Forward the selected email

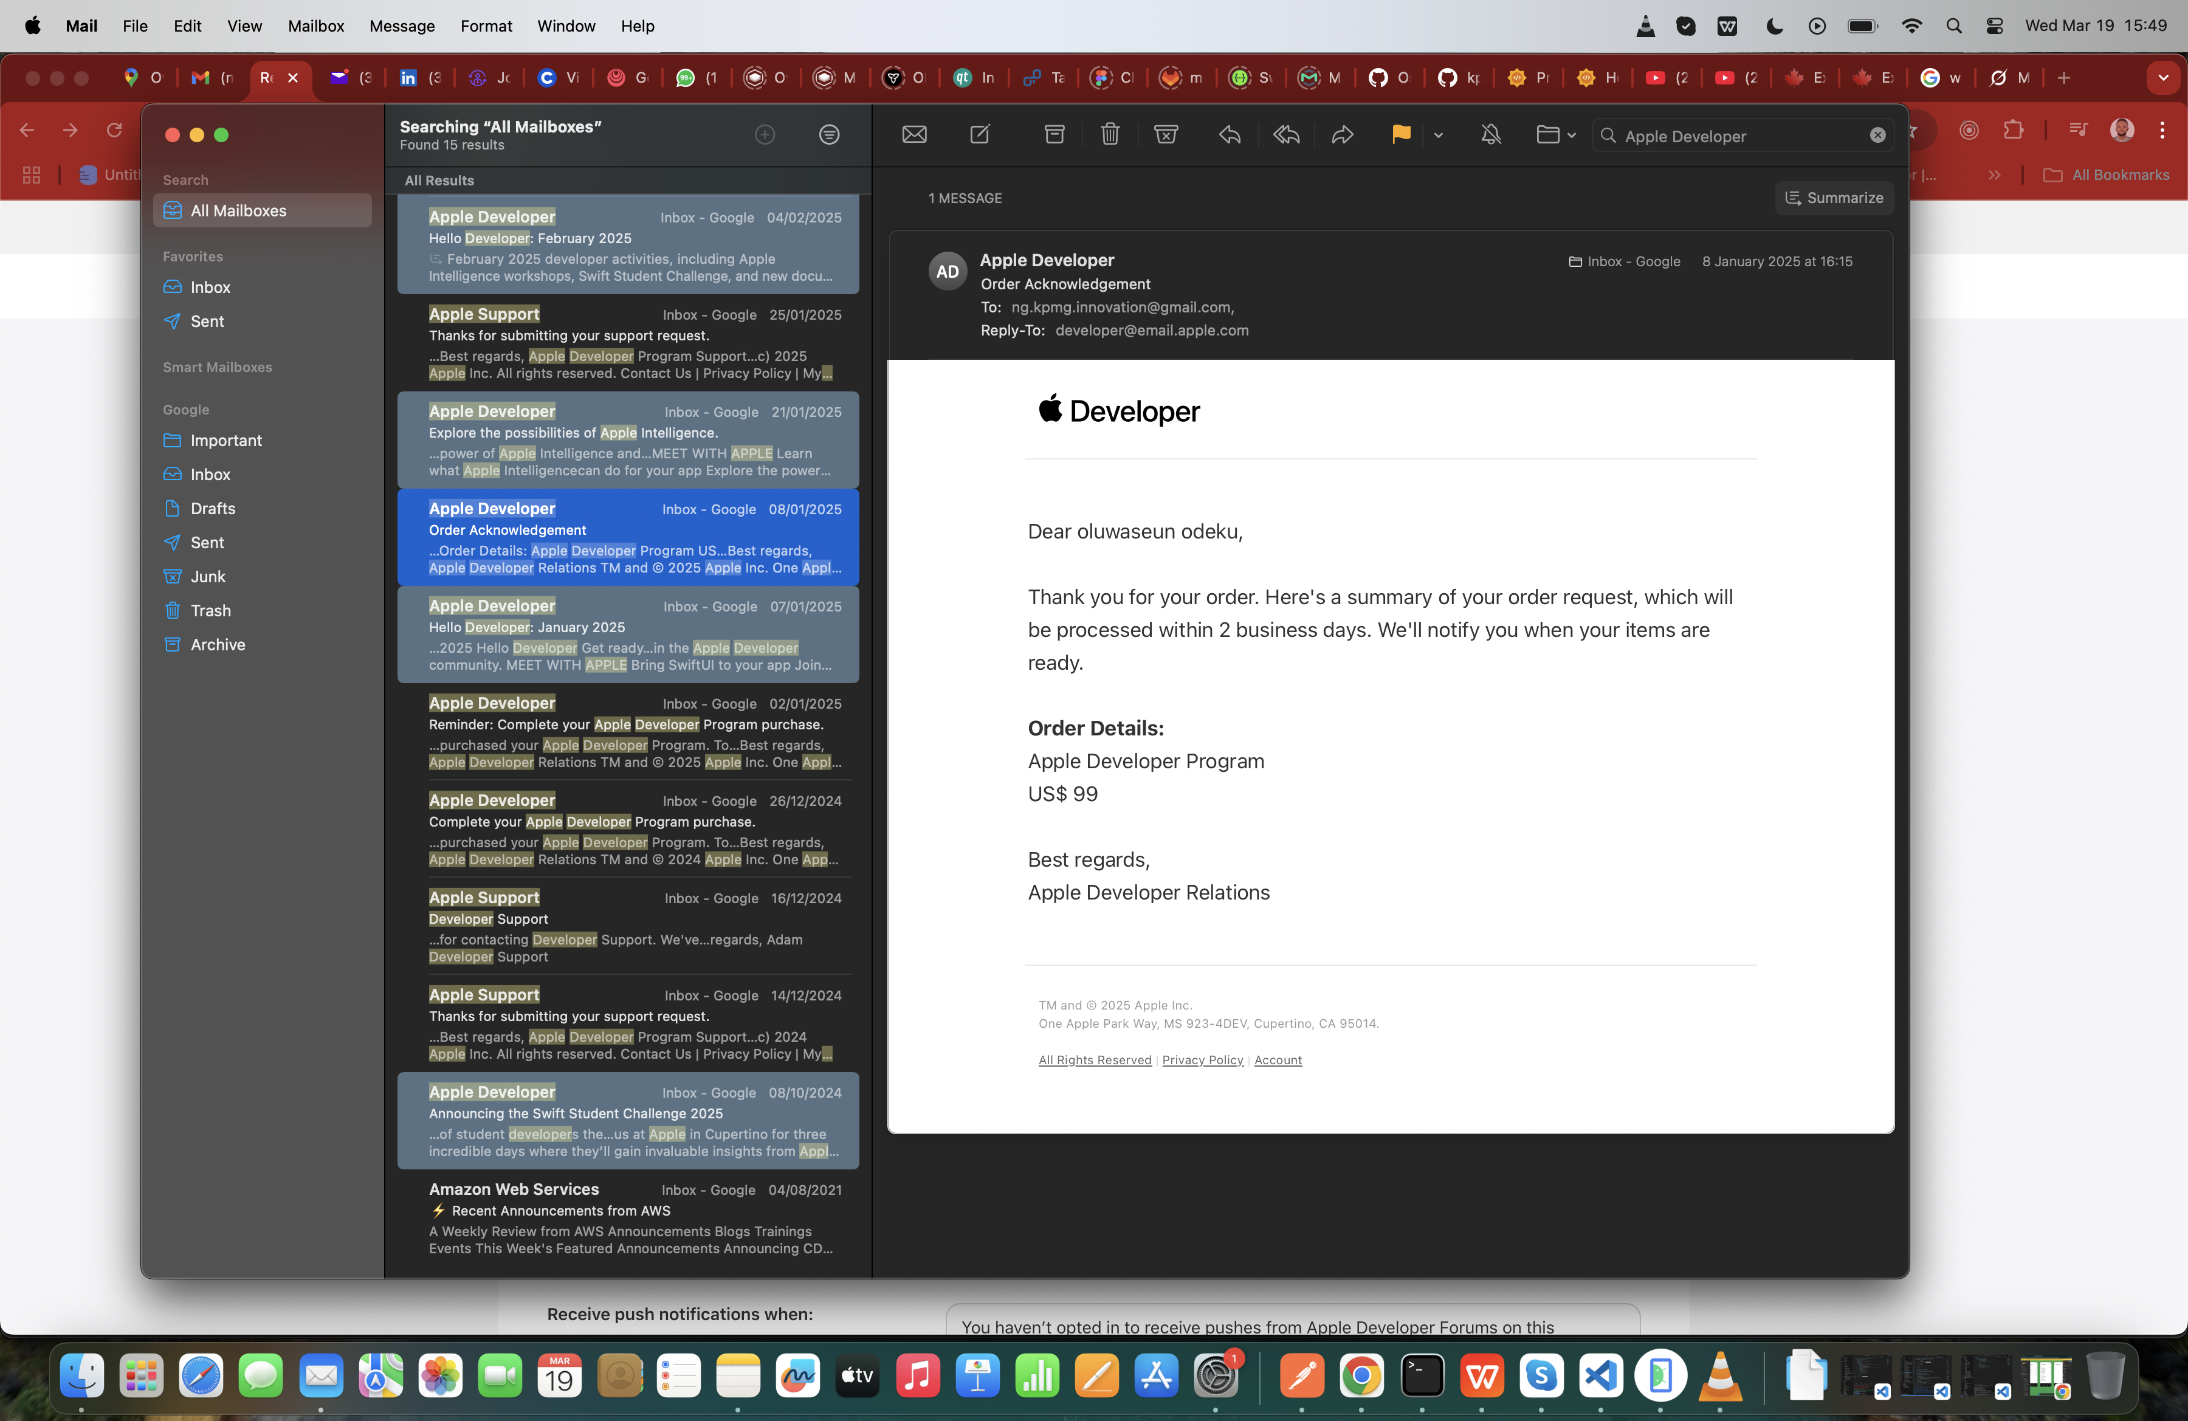tap(1342, 135)
